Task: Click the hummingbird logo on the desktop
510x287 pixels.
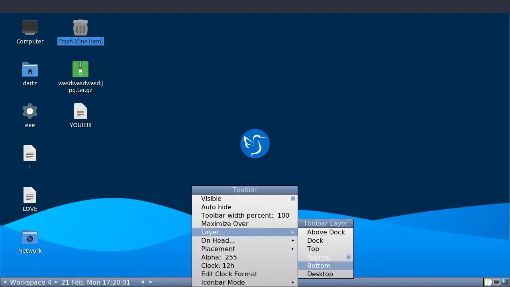Action: coord(255,143)
